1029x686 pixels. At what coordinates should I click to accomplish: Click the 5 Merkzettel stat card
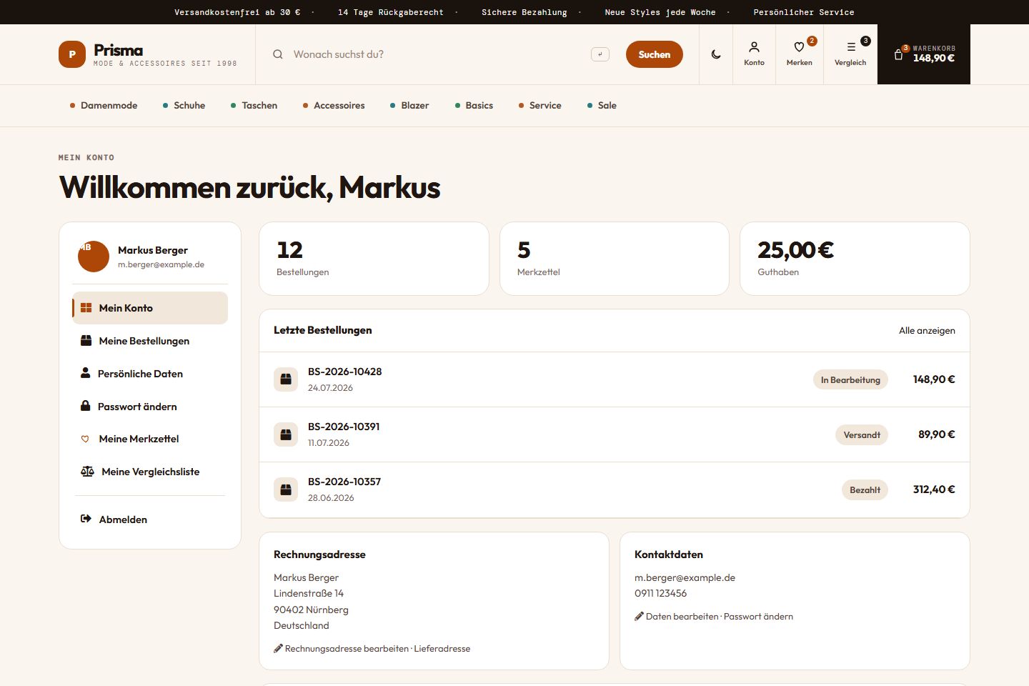pos(615,259)
